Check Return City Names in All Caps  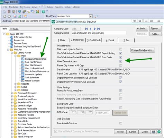click(x=121, y=66)
